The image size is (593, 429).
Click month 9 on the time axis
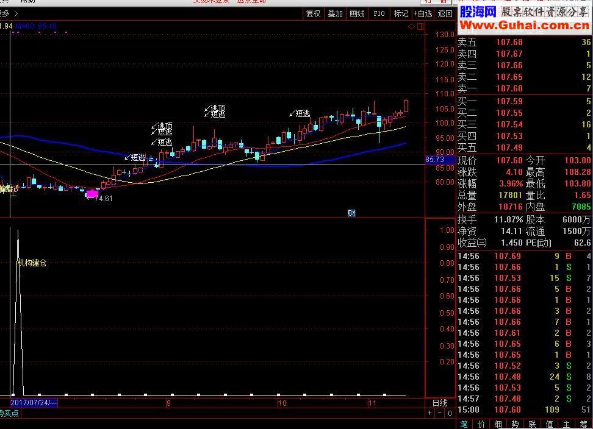click(x=168, y=403)
